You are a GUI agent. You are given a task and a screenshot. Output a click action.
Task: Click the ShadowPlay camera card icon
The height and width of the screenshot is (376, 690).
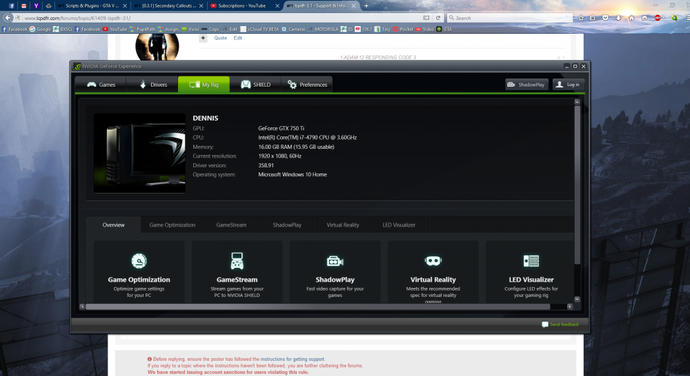pos(335,262)
